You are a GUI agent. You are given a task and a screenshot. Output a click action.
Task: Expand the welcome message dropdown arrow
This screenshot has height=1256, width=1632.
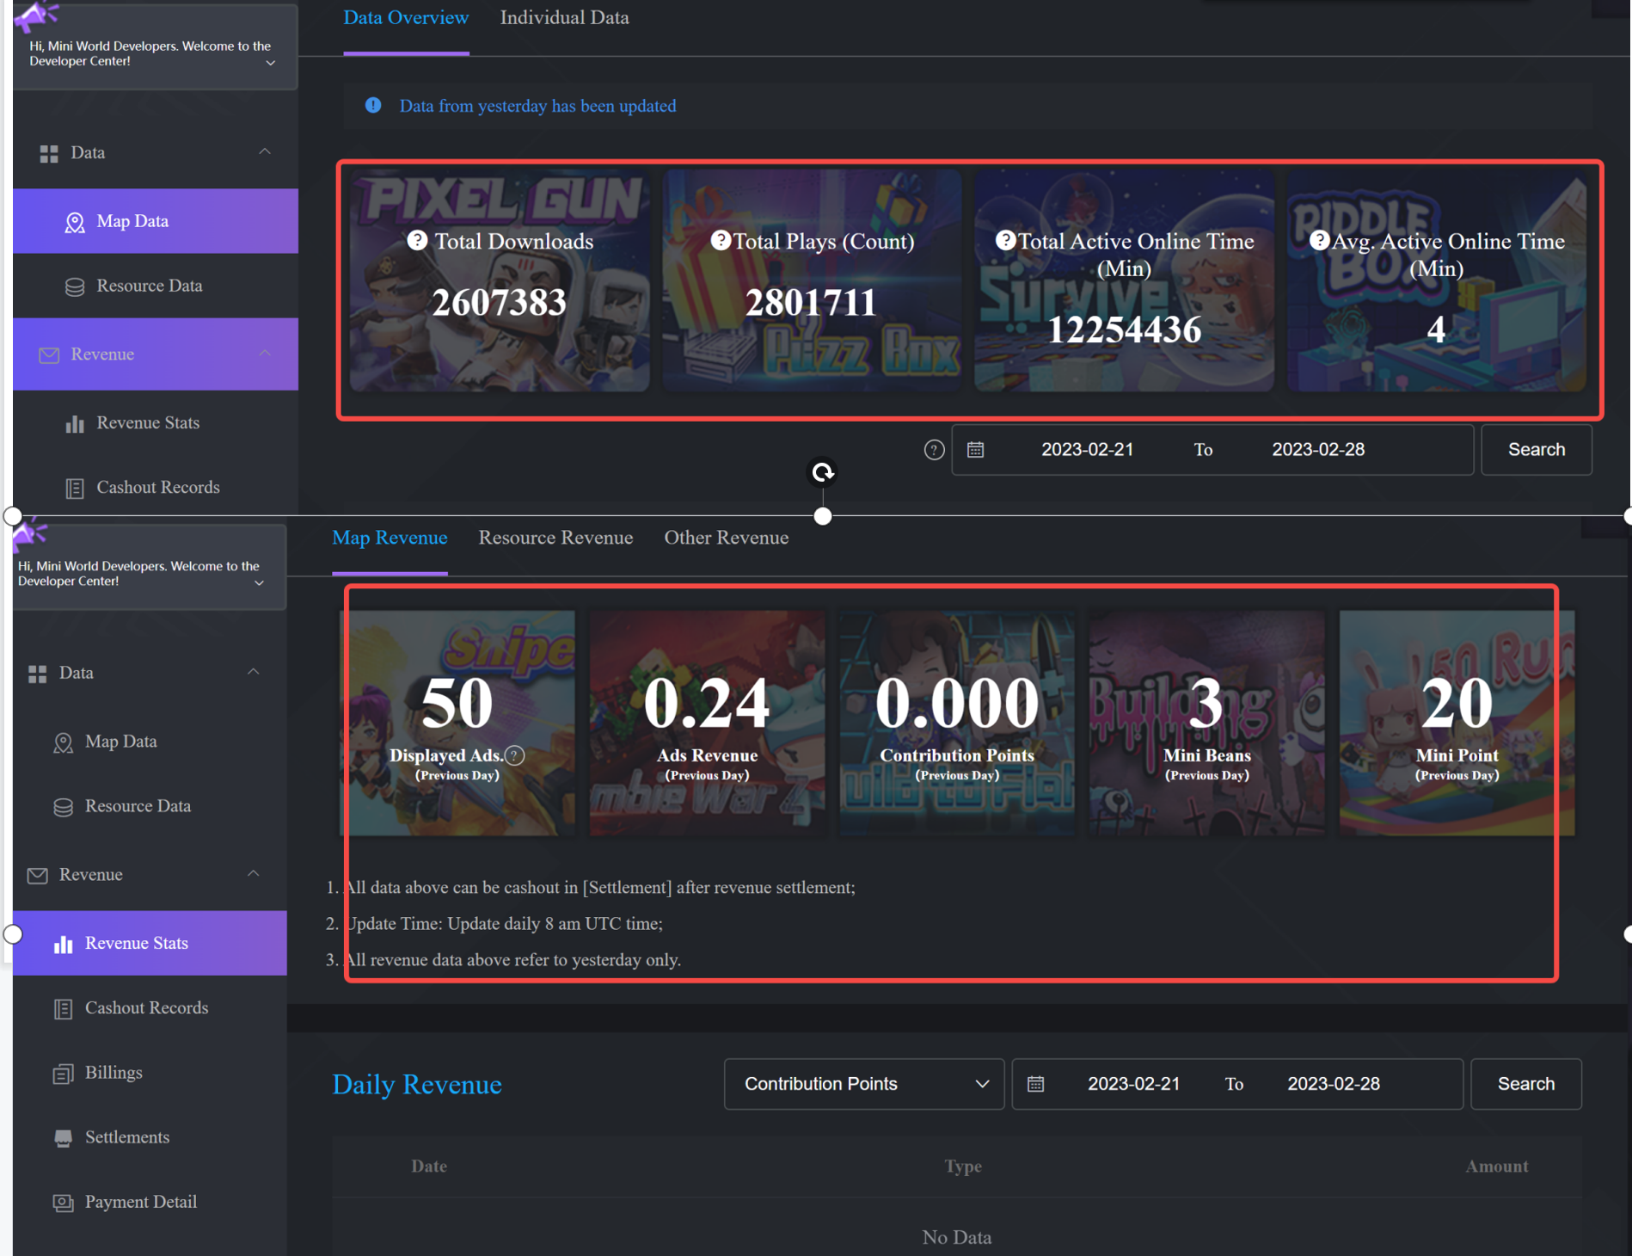pyautogui.click(x=271, y=63)
